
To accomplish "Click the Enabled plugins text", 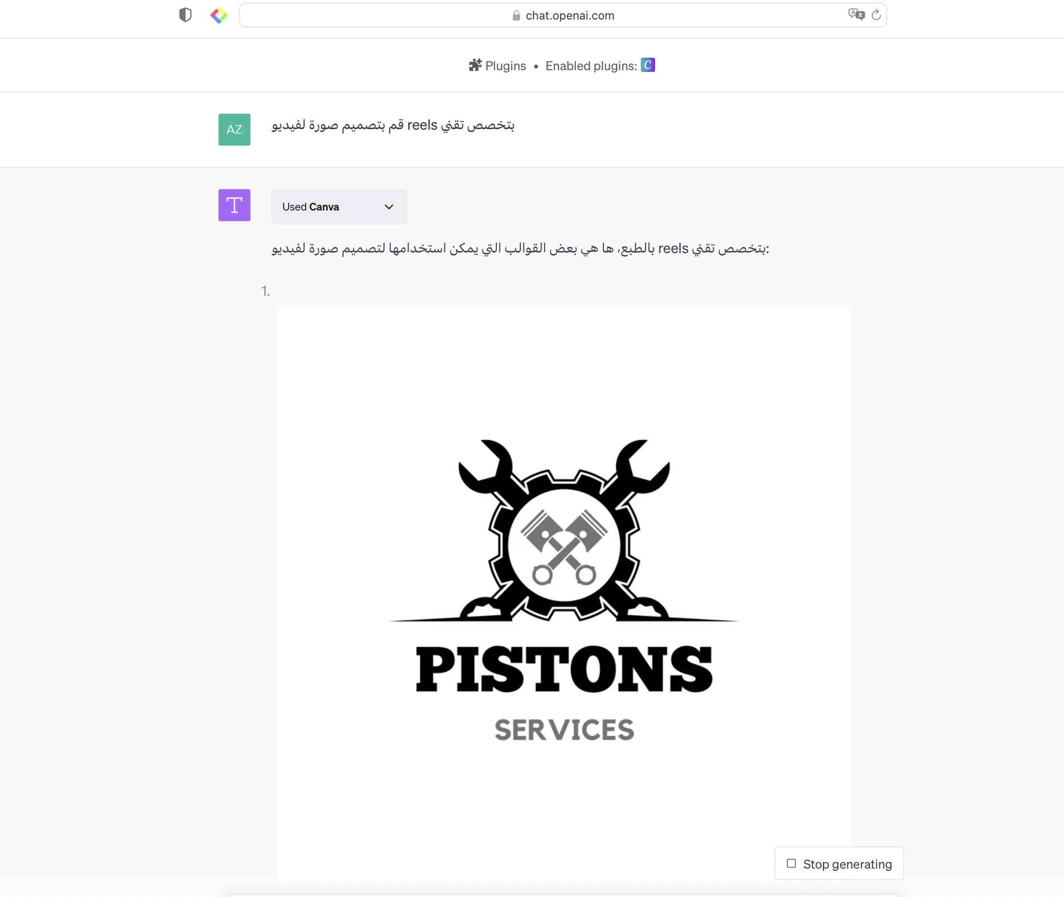I will click(x=591, y=66).
